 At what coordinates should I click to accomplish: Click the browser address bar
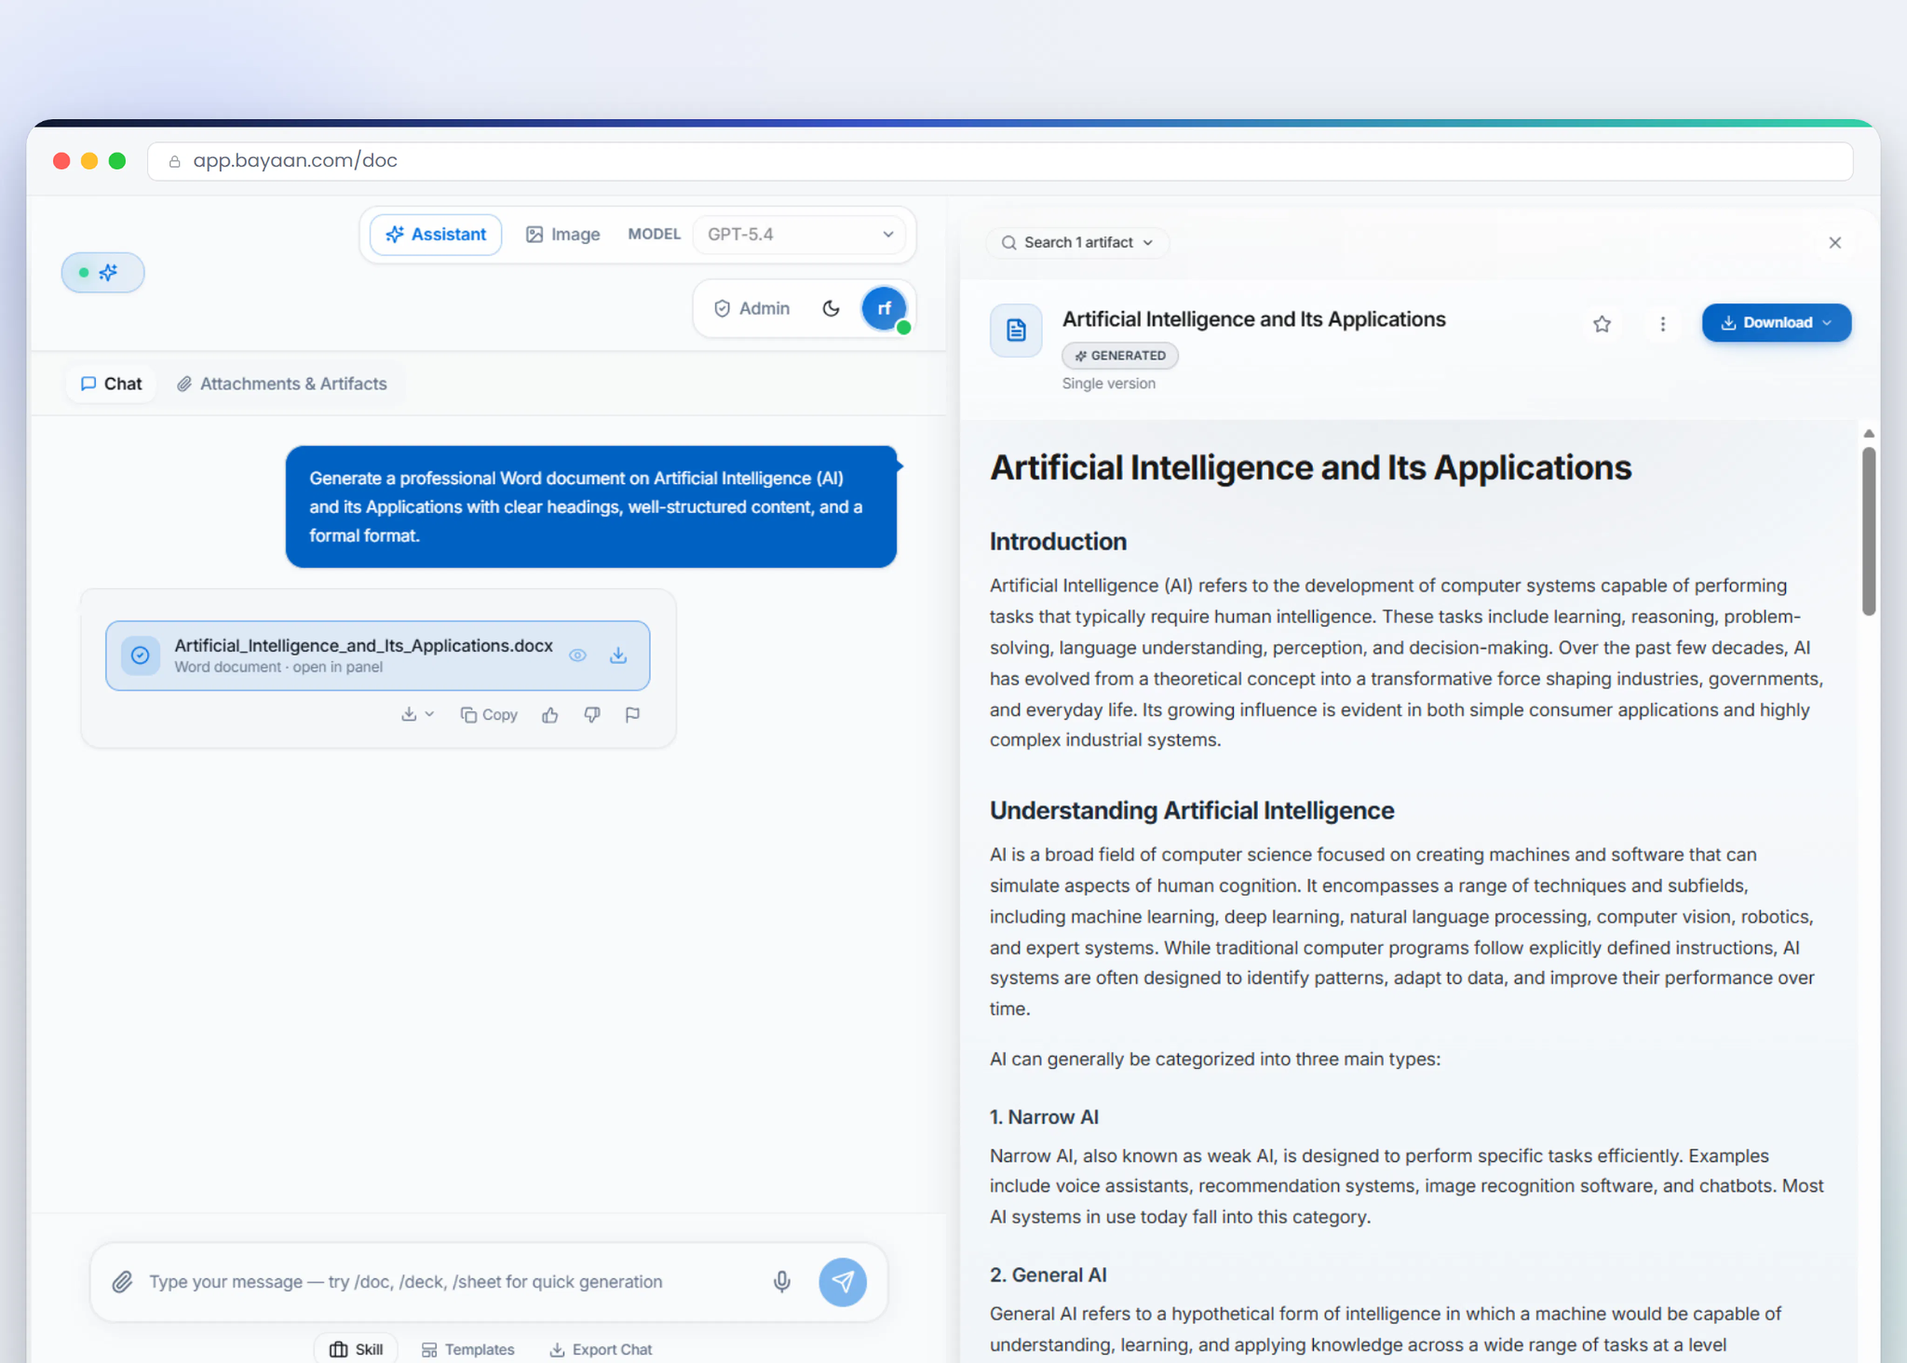coord(1000,160)
